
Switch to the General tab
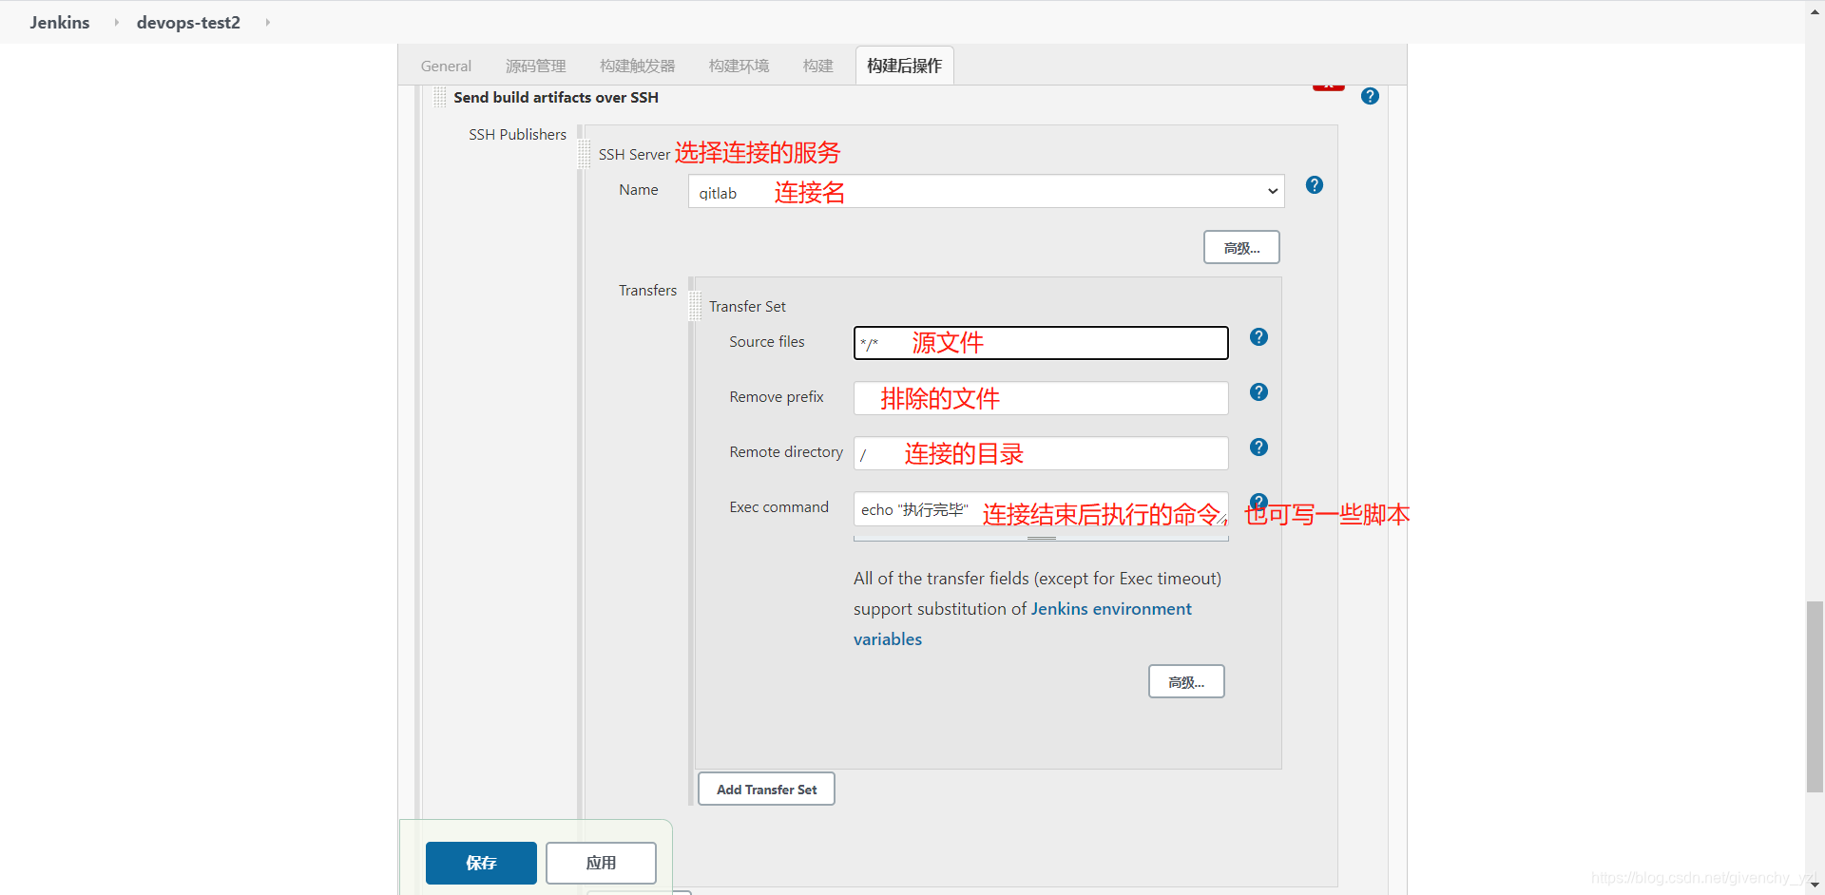446,66
